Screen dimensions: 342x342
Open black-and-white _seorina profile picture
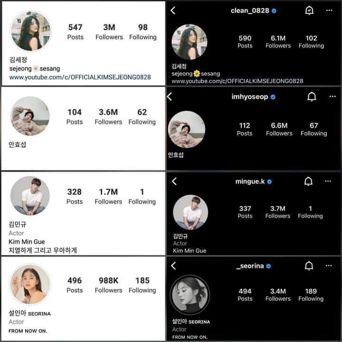(190, 295)
